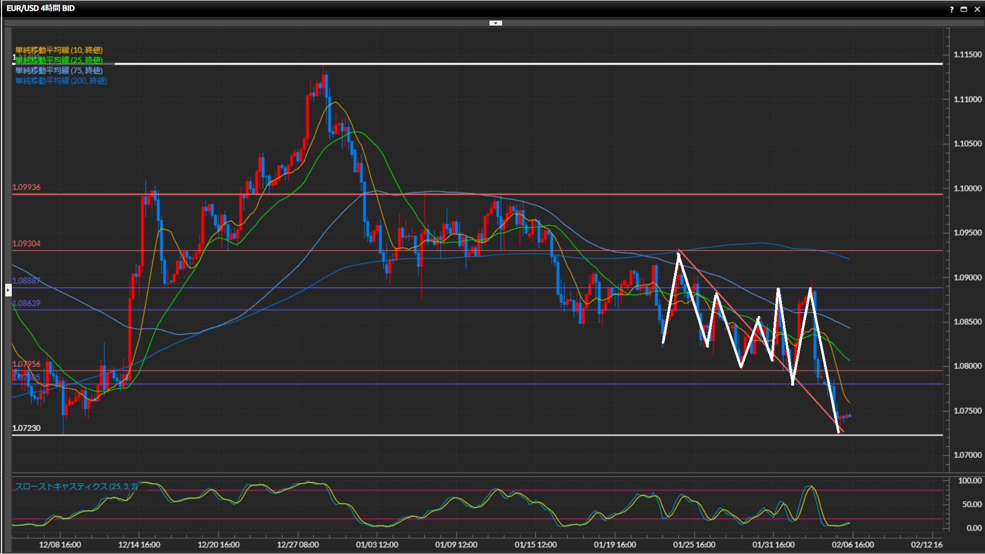This screenshot has height=554, width=985.
Task: Select the 1.07230 white support line label
Action: point(26,428)
